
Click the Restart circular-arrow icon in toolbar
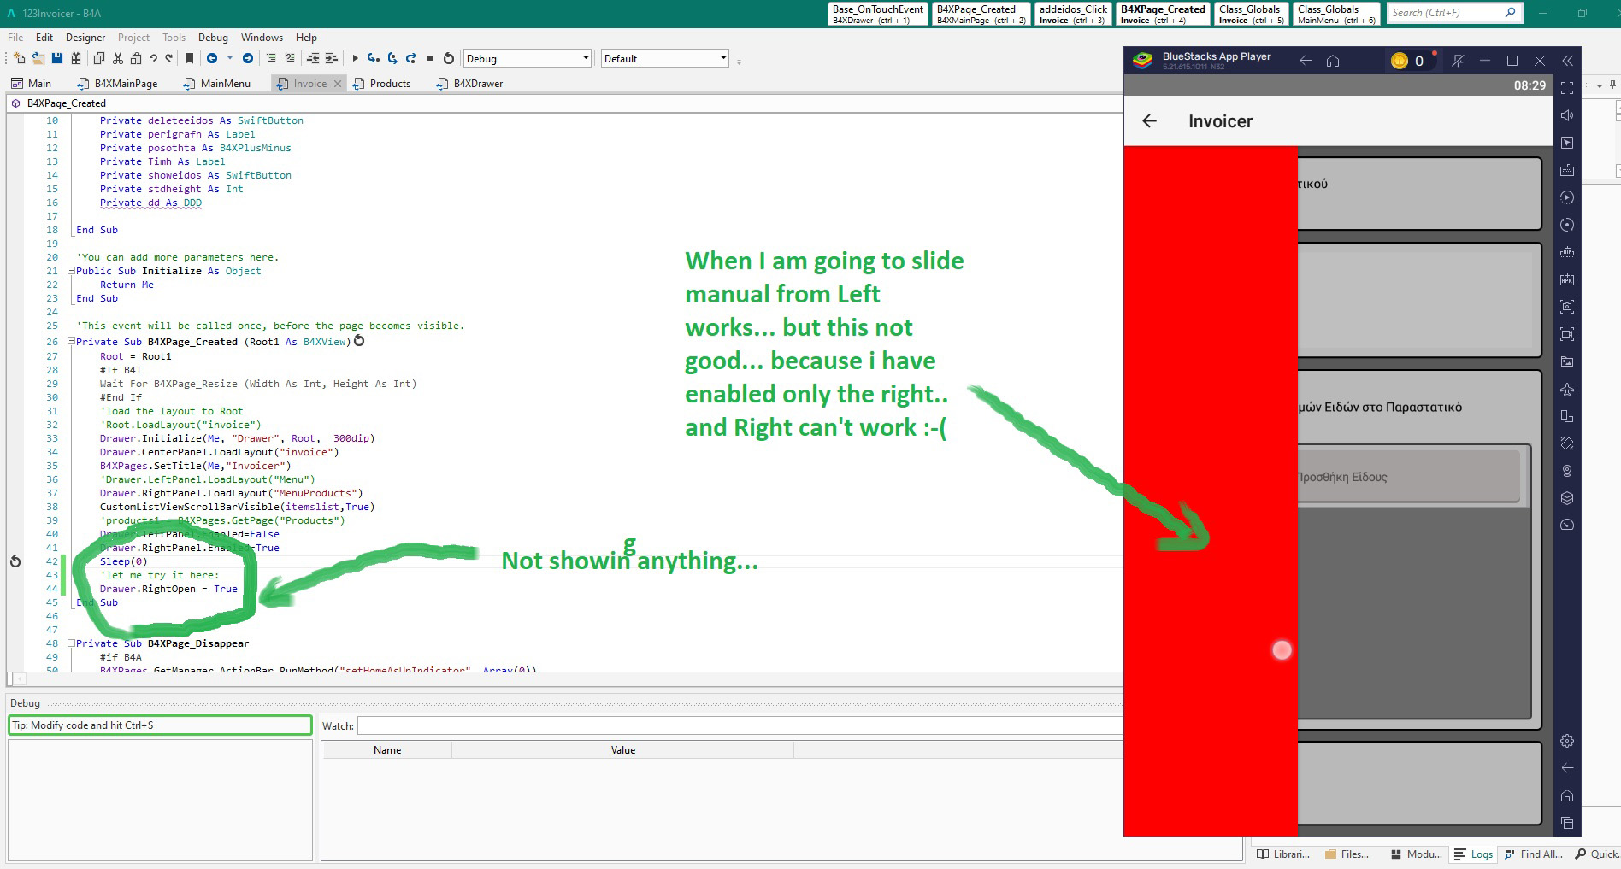pyautogui.click(x=449, y=58)
